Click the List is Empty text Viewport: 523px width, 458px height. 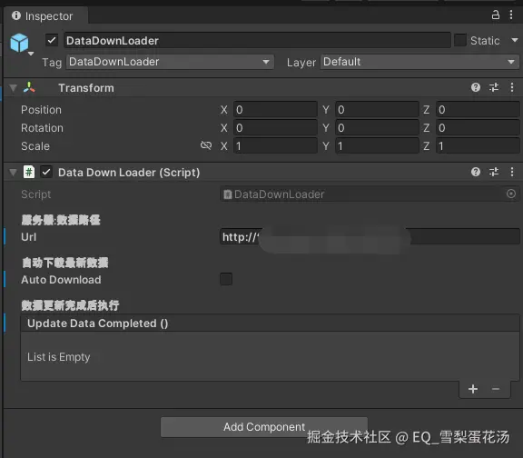pos(59,357)
